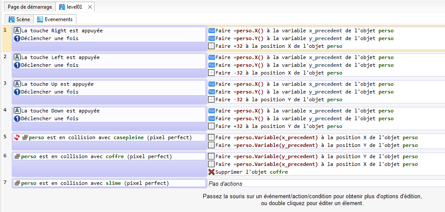This screenshot has width=445, height=212.
Task: Switch to the Scène tab
Action: tap(19, 19)
